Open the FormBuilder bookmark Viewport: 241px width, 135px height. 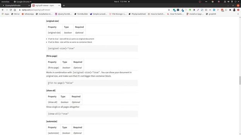point(81,14)
